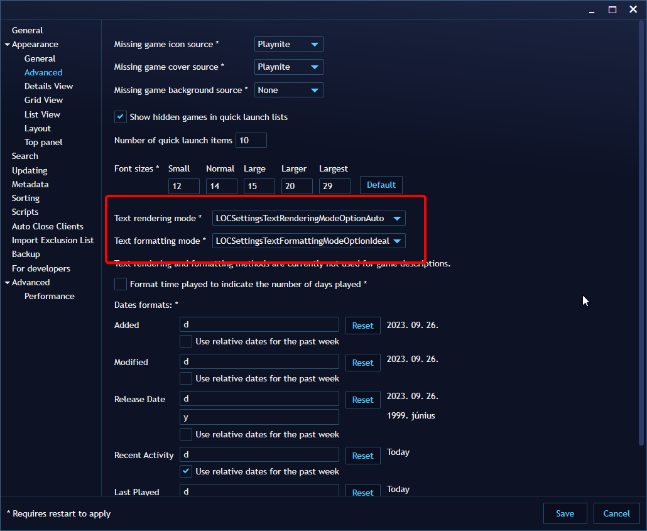Open the Text formatting mode dropdown
This screenshot has width=647, height=531.
pyautogui.click(x=308, y=241)
